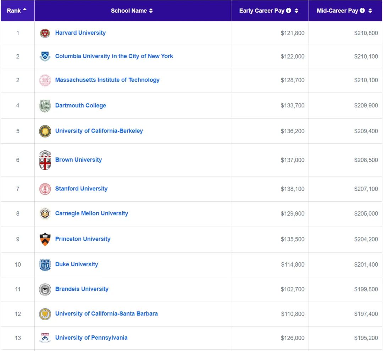Select Pennsylvania's early career pay $126,000
The width and height of the screenshot is (383, 351).
pyautogui.click(x=292, y=338)
